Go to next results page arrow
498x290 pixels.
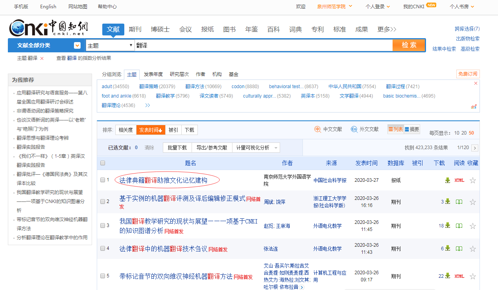click(x=475, y=148)
